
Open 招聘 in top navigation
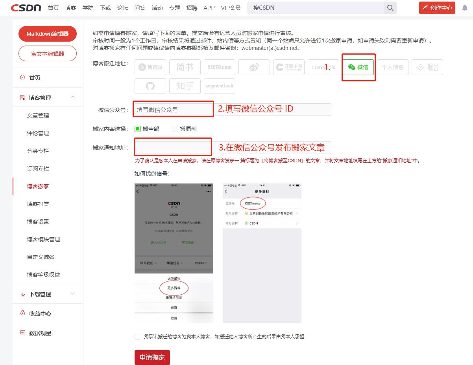192,8
